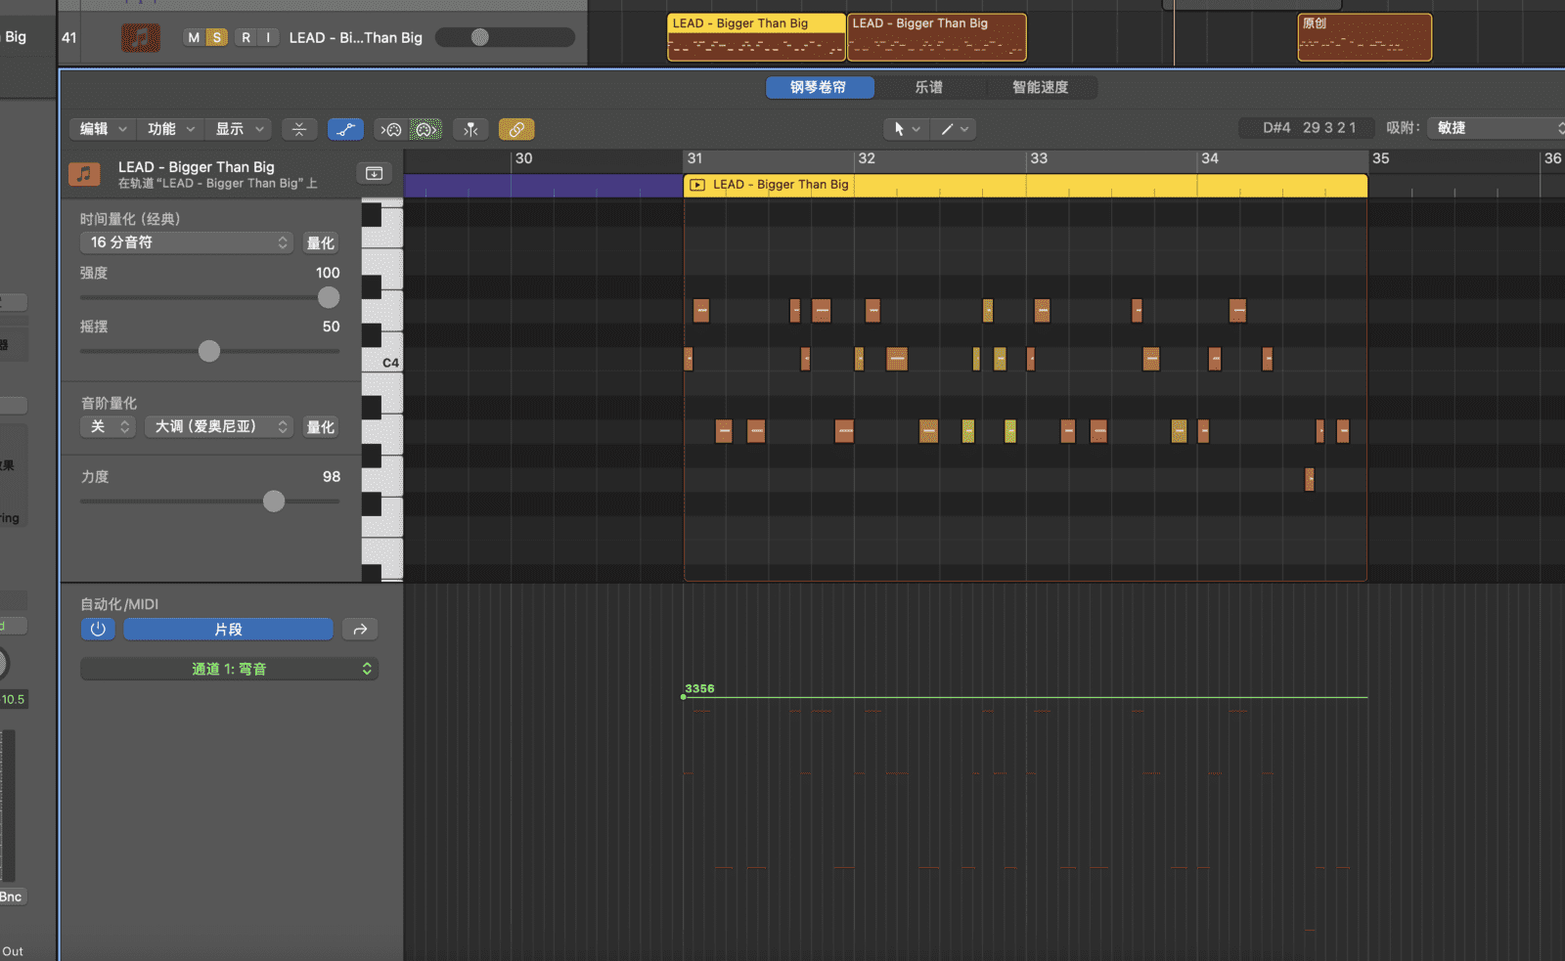Switch to the 乐谱 tab

tap(929, 87)
